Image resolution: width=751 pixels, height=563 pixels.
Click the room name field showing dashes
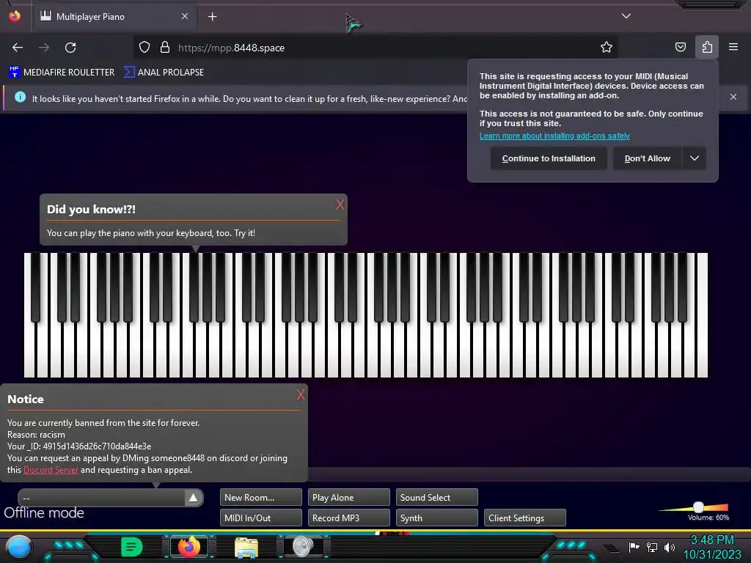[x=101, y=498]
